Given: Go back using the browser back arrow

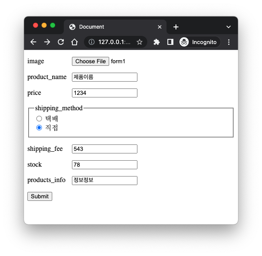Looking at the screenshot, I should (x=33, y=42).
